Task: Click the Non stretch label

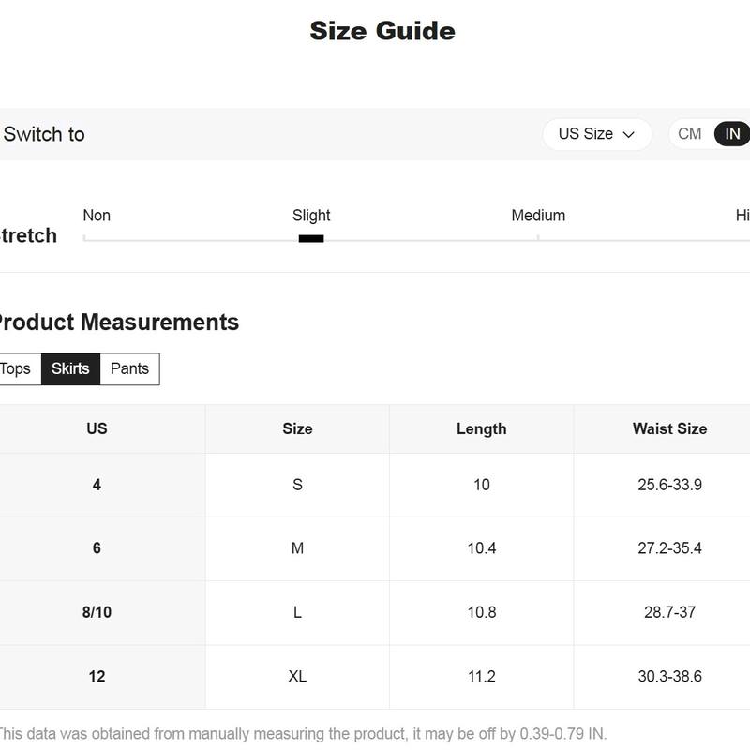Action: pyautogui.click(x=97, y=216)
